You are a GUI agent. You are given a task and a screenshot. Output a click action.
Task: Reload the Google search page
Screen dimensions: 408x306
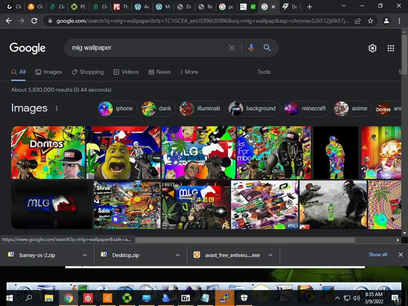[x=34, y=21]
